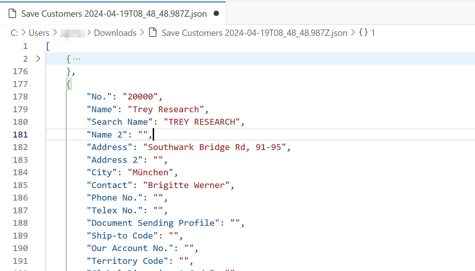The width and height of the screenshot is (475, 271).
Task: Click the file icon in the breadcrumb
Action: 153,32
